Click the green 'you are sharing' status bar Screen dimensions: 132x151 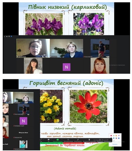51,143
